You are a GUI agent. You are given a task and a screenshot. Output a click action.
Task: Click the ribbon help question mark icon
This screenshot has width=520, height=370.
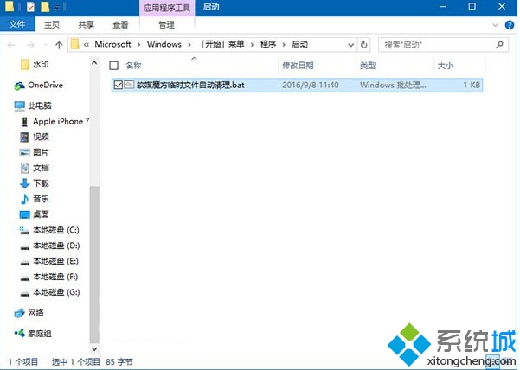click(509, 25)
